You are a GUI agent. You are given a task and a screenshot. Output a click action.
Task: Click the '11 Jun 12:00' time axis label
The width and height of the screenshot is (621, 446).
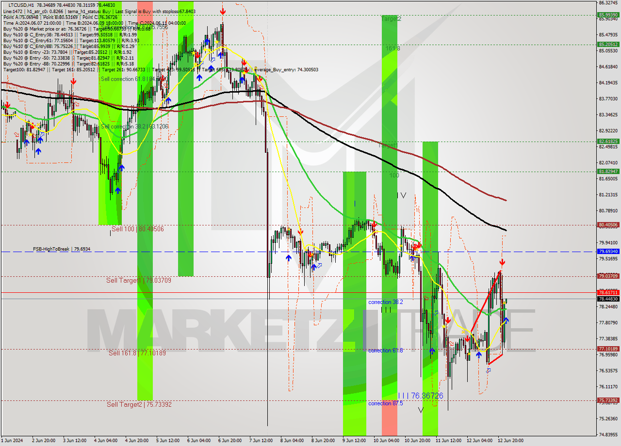[x=448, y=441]
